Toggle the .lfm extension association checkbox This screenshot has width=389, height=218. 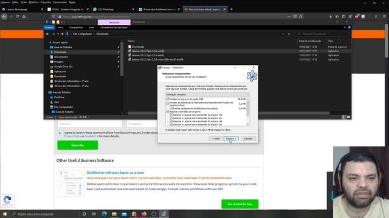pyautogui.click(x=171, y=114)
